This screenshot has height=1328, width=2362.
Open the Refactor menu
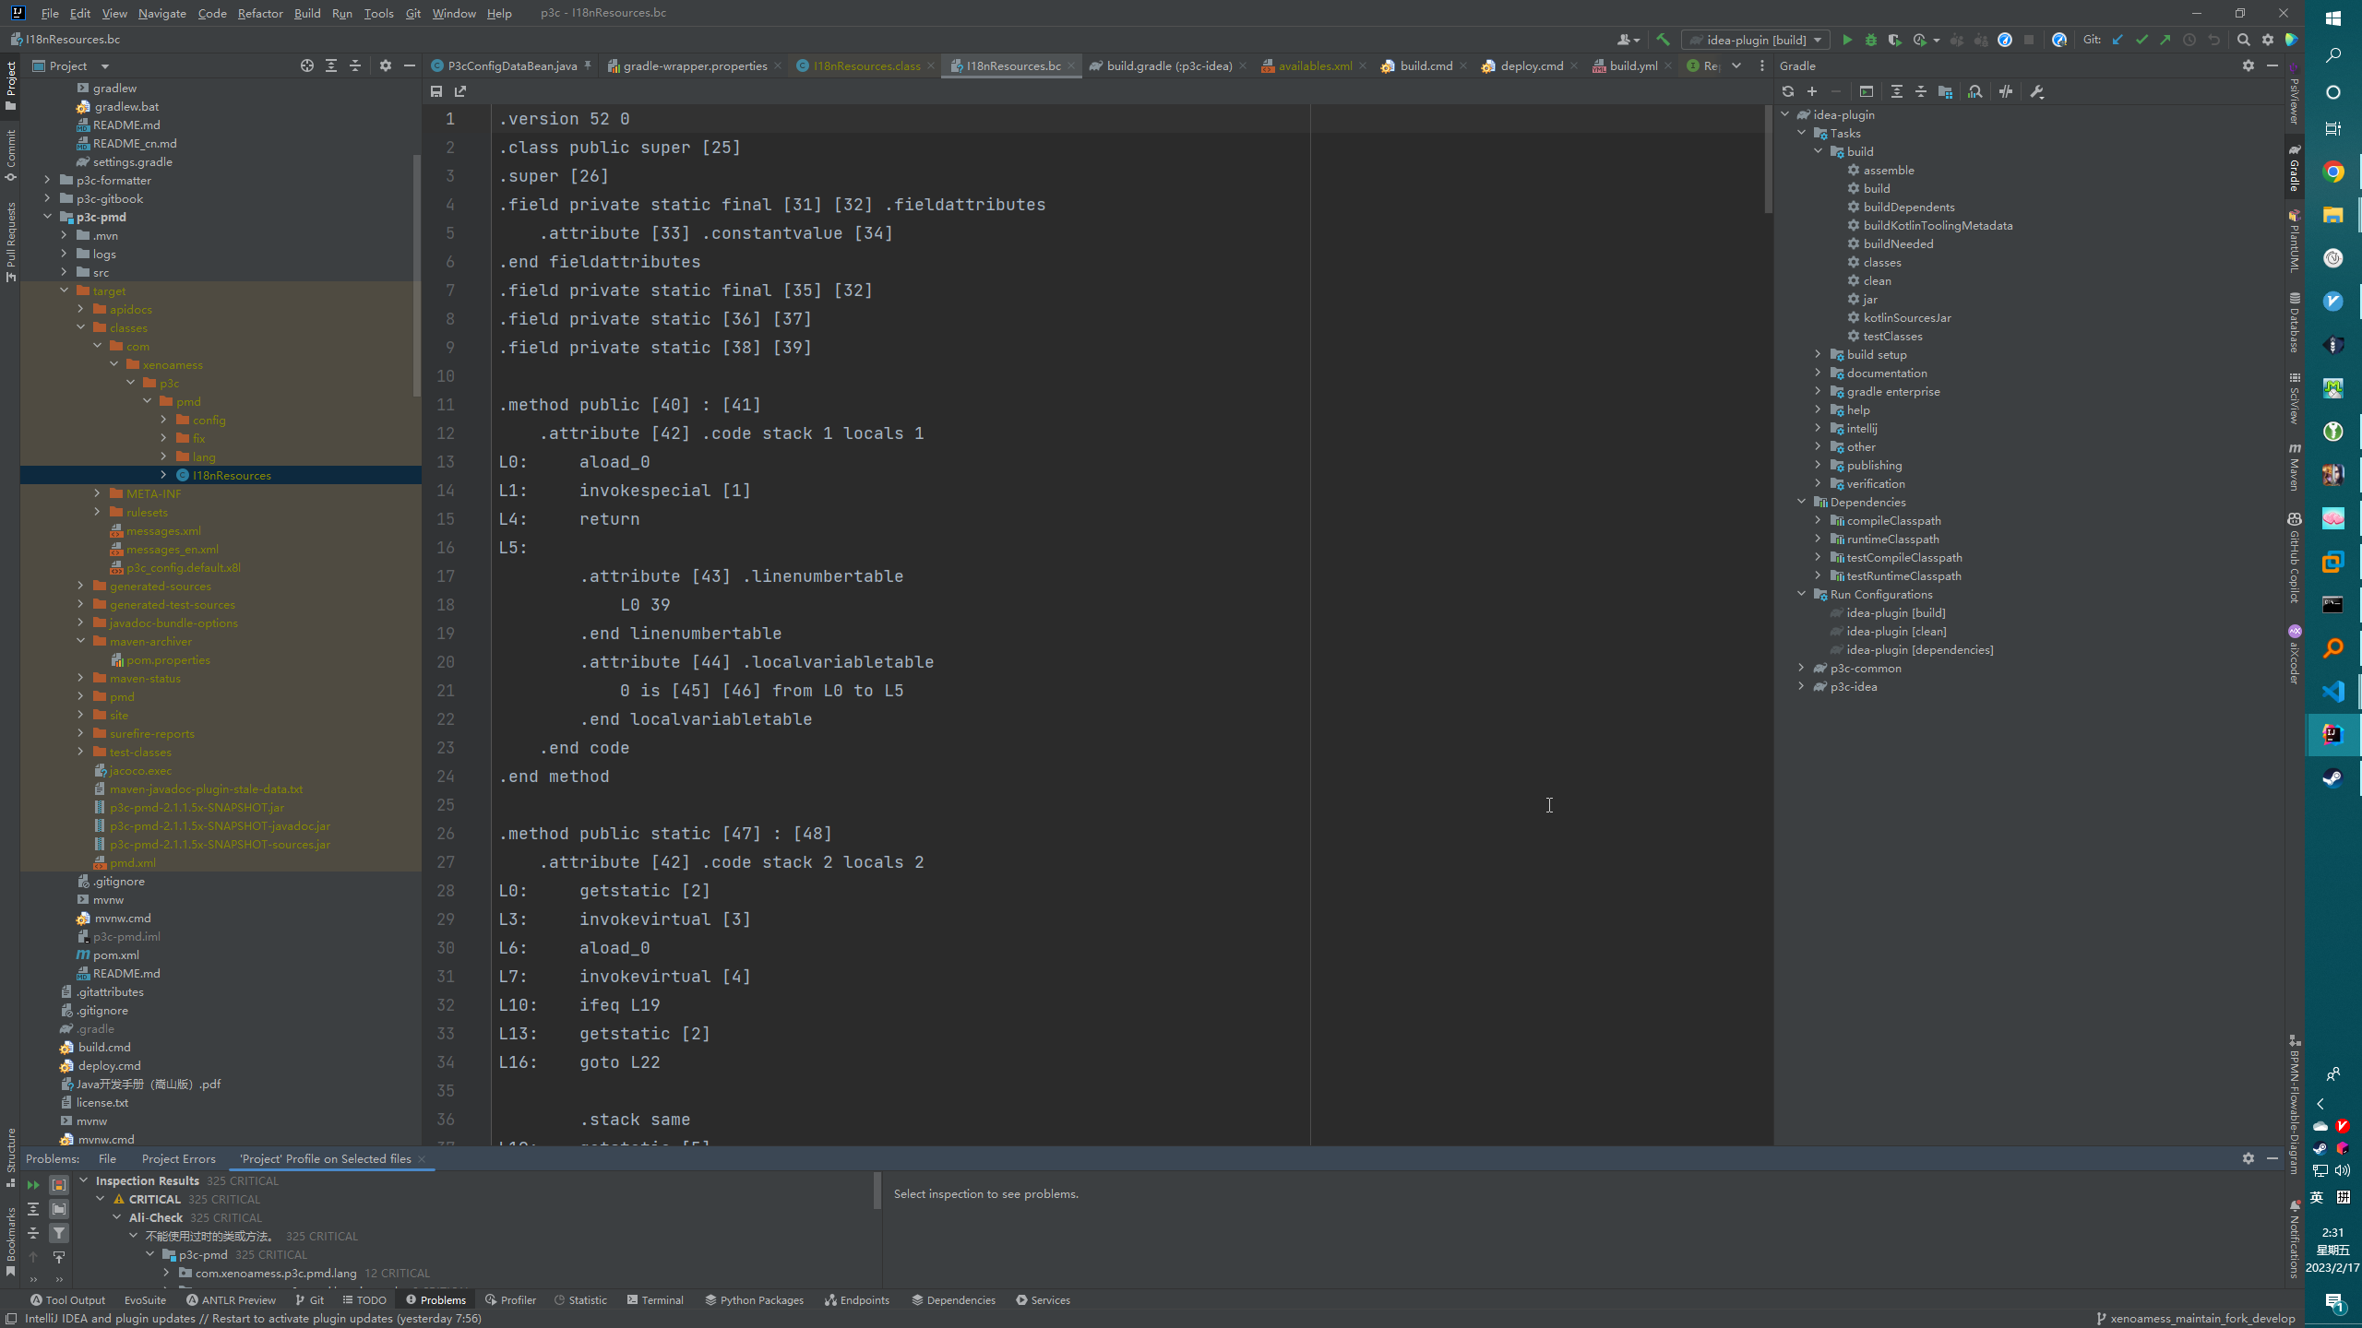click(x=259, y=13)
